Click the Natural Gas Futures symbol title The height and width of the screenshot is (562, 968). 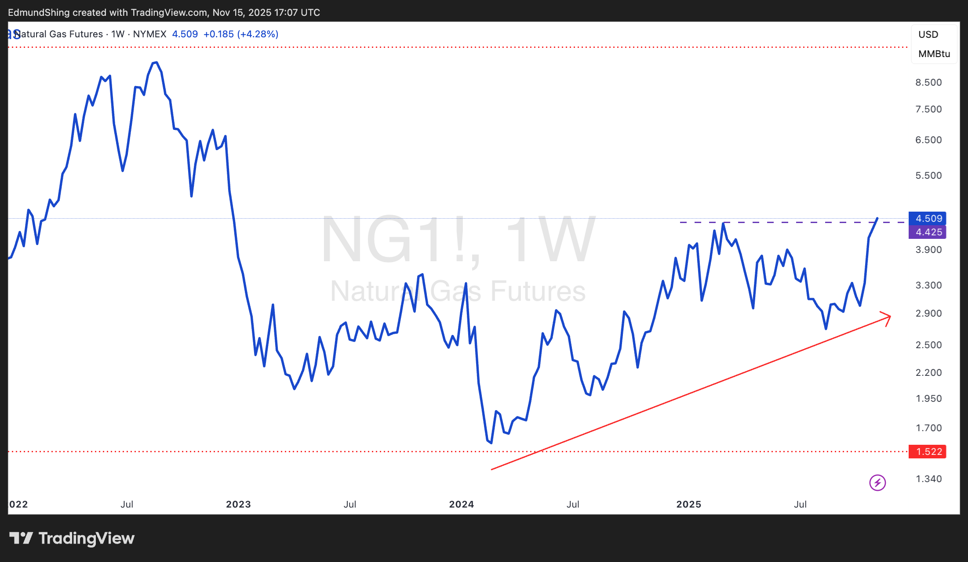pos(59,34)
